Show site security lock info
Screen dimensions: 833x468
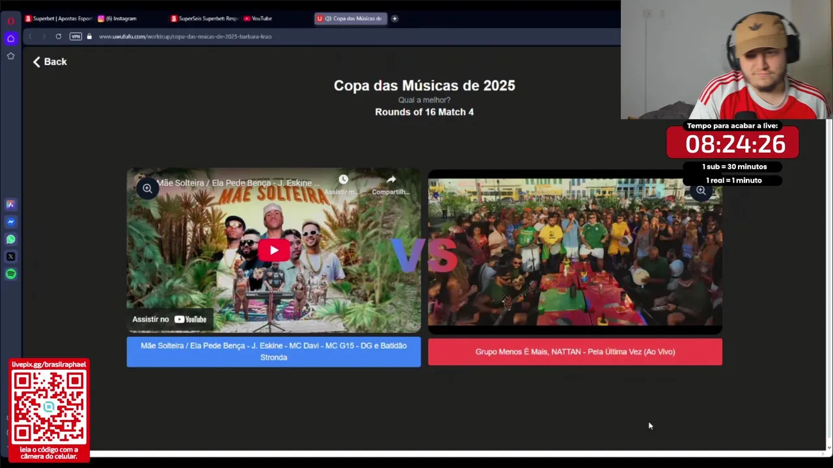tap(89, 36)
